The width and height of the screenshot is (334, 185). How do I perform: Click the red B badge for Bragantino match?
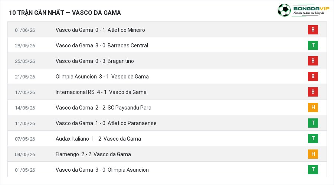point(313,61)
